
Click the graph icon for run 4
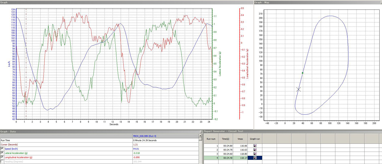click(255, 157)
